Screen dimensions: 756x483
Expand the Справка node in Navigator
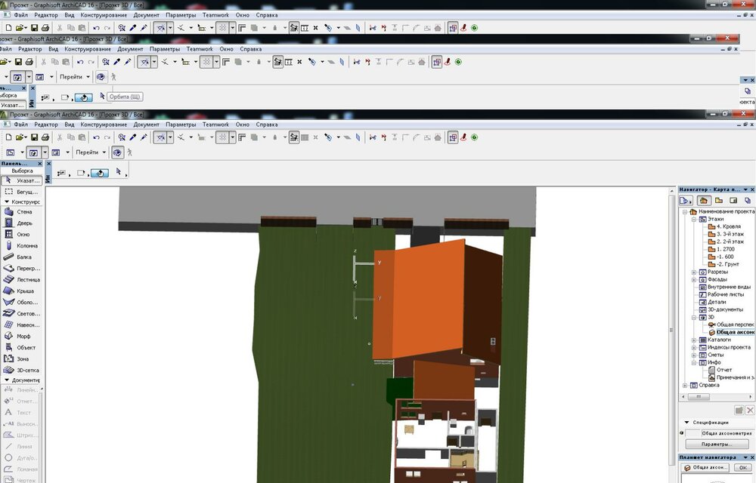click(x=685, y=386)
